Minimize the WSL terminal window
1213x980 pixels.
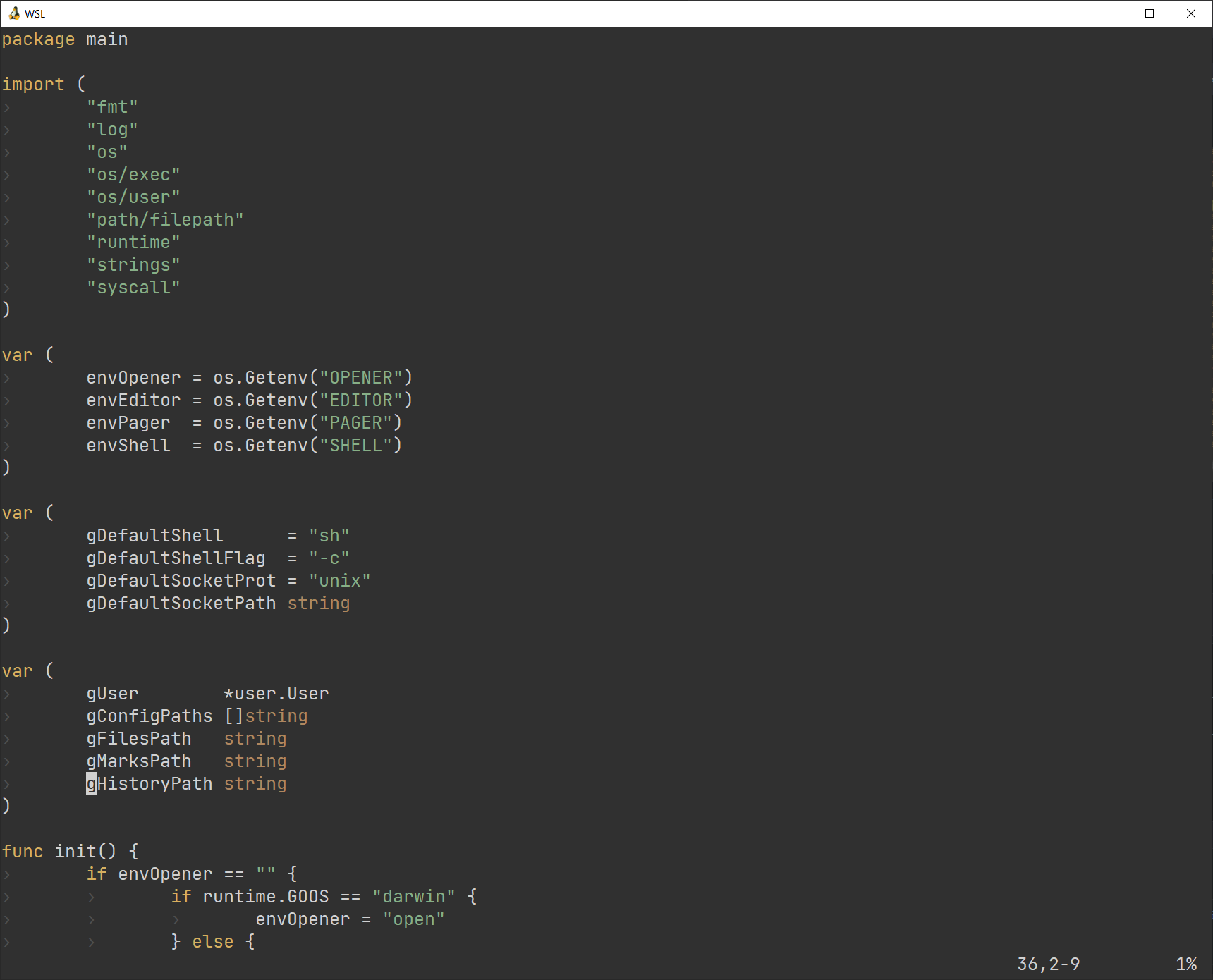1109,13
